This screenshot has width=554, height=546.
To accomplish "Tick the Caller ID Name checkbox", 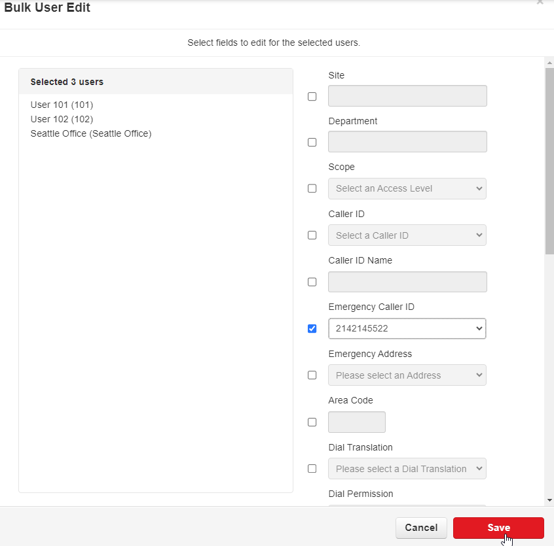I will point(312,282).
